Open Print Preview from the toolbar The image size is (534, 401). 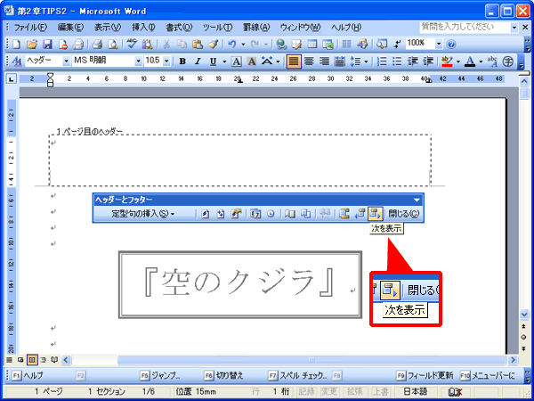point(112,44)
